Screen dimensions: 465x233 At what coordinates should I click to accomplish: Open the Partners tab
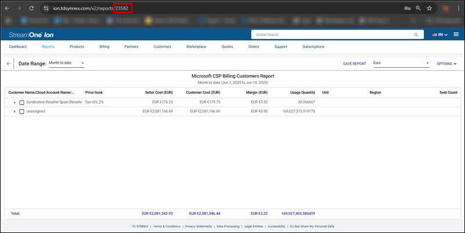132,46
